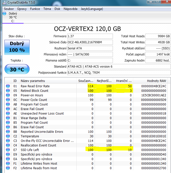
Task: Click the OCZ-VERTEX2 120,0 GB title
Action: click(x=88, y=29)
